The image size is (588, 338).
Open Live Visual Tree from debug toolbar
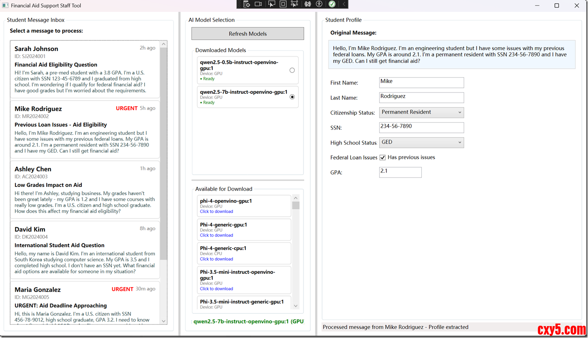[246, 4]
